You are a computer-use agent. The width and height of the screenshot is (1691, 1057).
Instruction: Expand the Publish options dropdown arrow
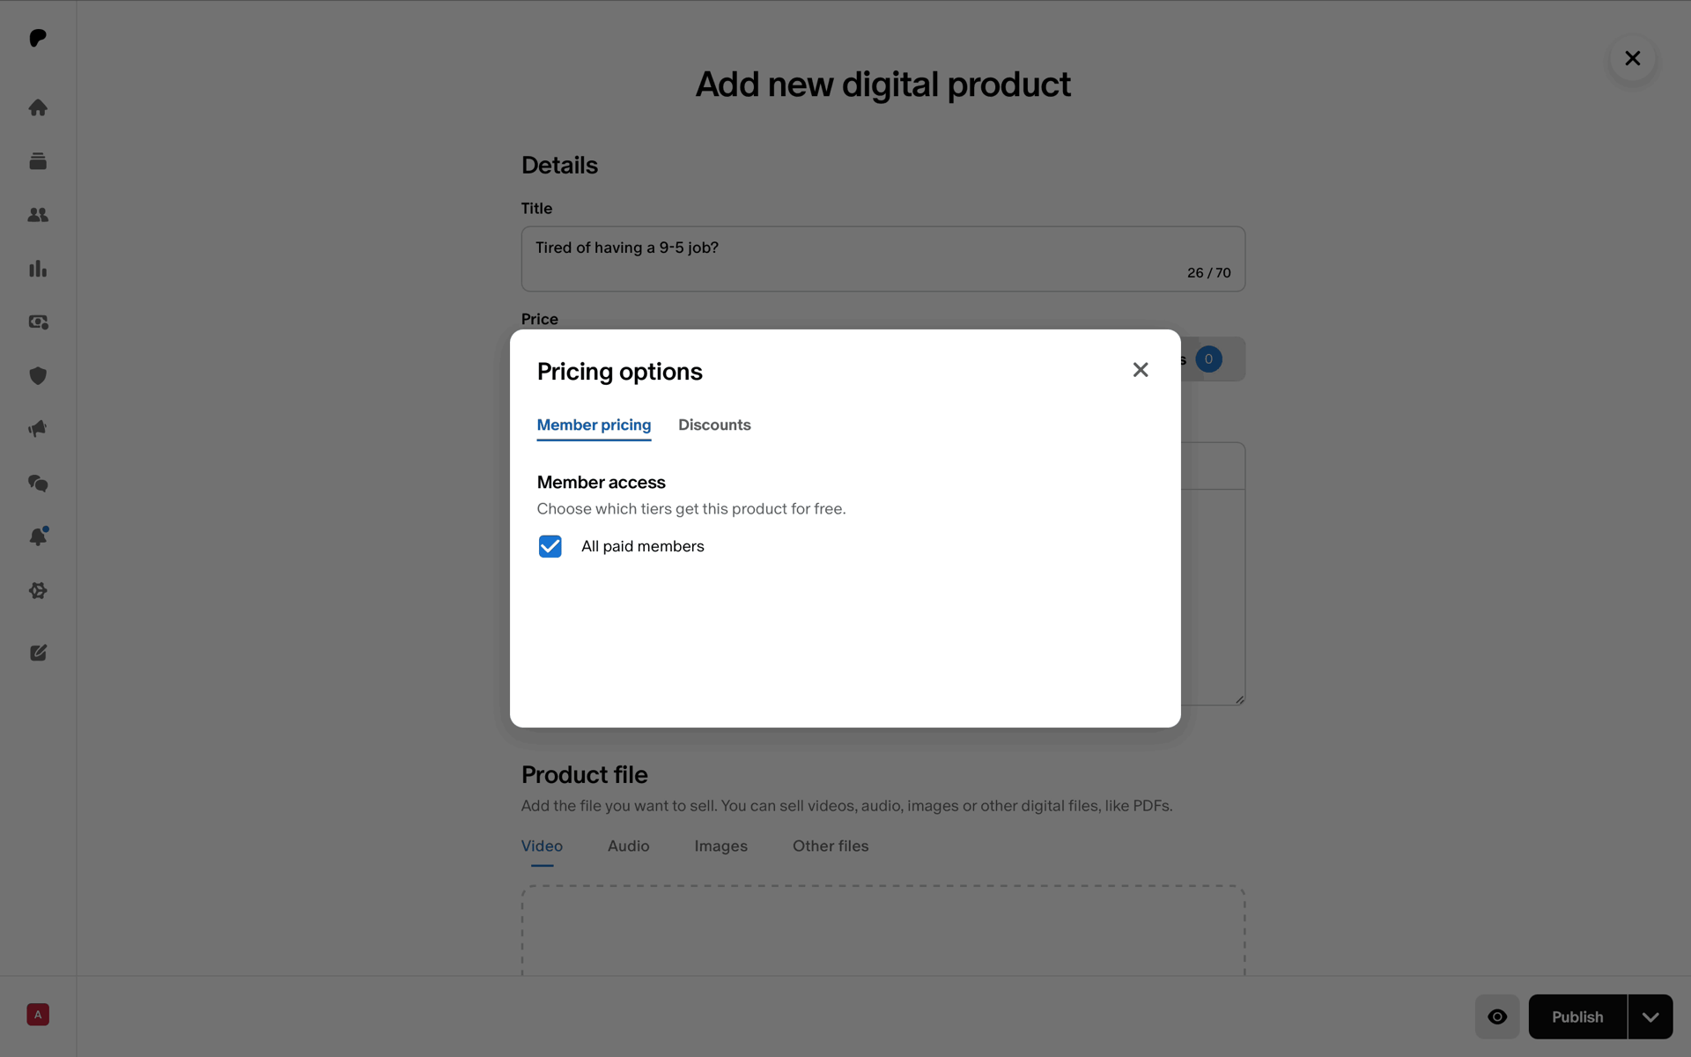(1650, 1016)
